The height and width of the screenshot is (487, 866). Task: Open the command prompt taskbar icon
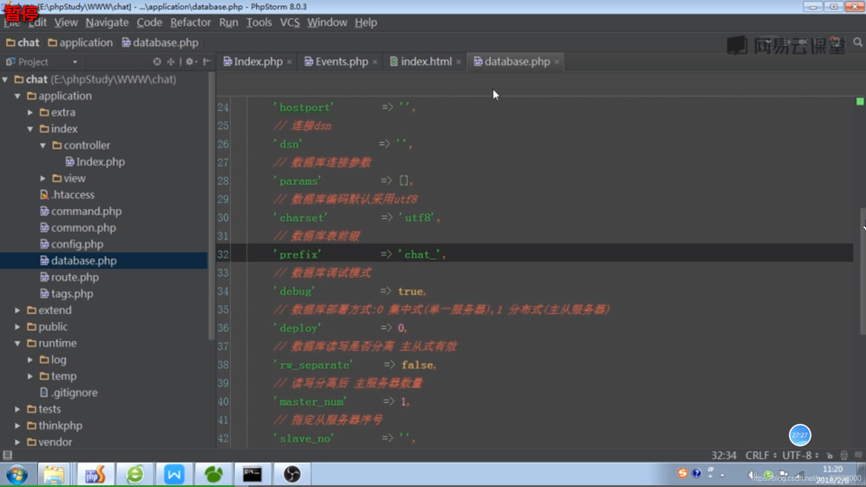(252, 474)
